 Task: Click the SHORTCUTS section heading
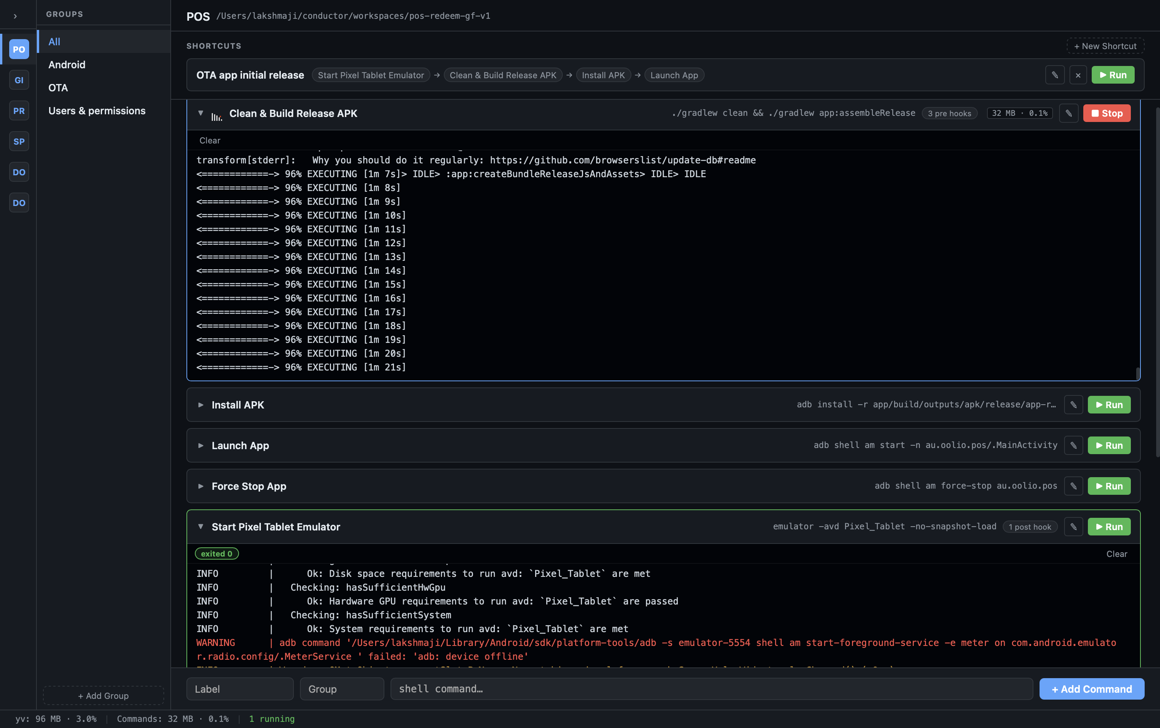pyautogui.click(x=214, y=46)
